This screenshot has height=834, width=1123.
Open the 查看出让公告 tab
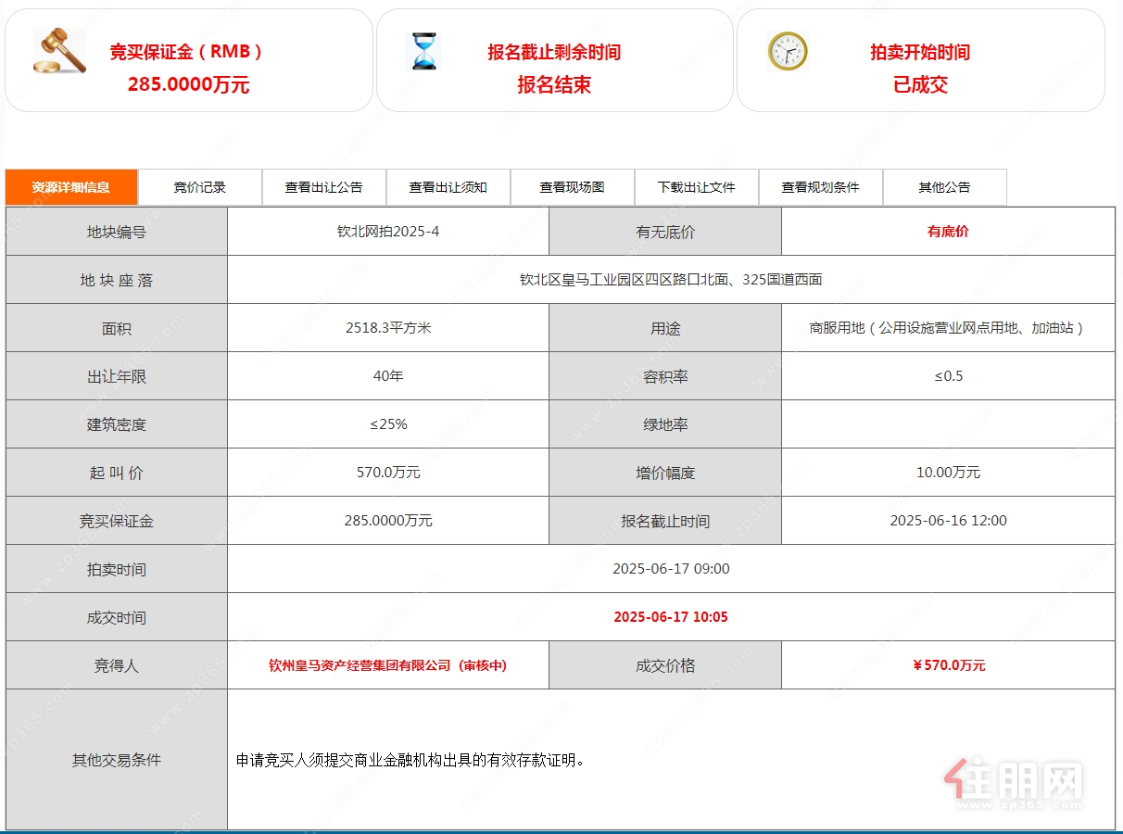coord(323,187)
